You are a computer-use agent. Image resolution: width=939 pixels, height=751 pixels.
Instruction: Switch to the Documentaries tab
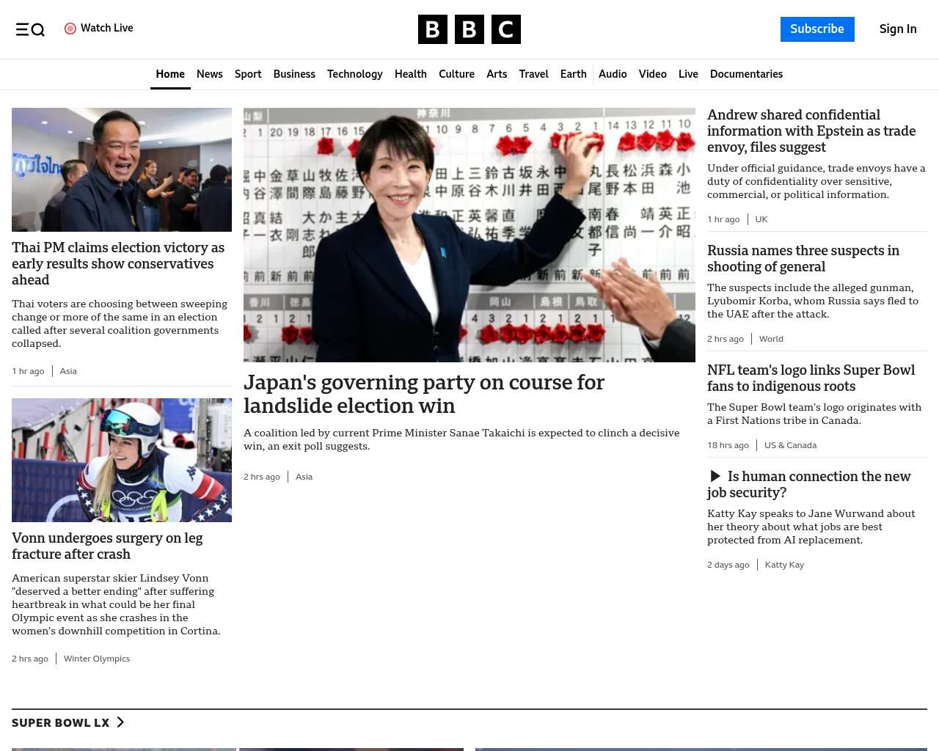coord(746,74)
